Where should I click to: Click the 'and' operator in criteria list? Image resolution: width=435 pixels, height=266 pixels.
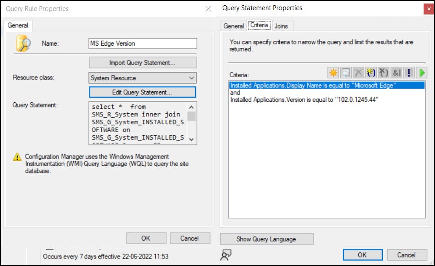(235, 93)
